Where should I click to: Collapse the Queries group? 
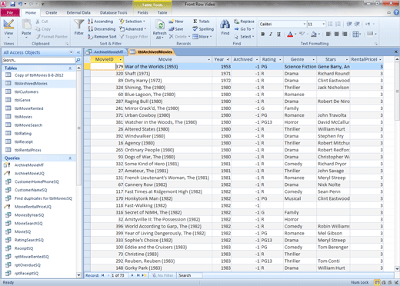click(70, 158)
